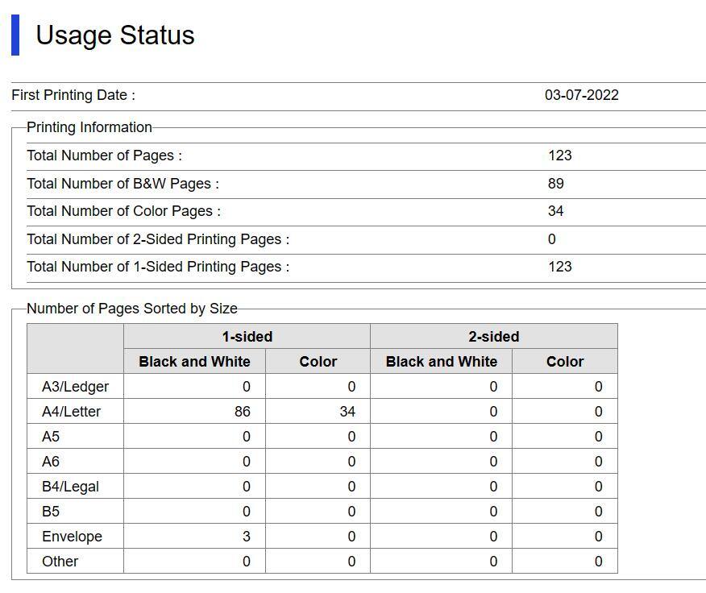The image size is (706, 593).
Task: Click the 2-sided column group header
Action: (493, 337)
